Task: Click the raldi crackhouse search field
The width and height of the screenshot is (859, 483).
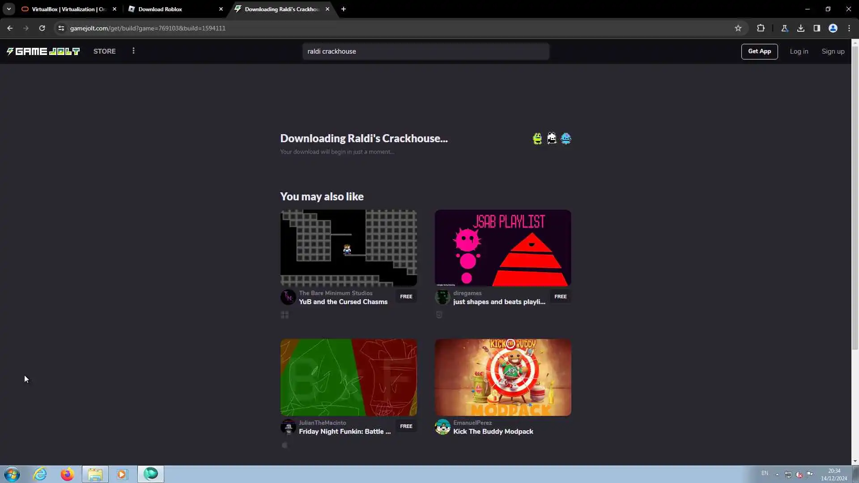Action: point(425,51)
